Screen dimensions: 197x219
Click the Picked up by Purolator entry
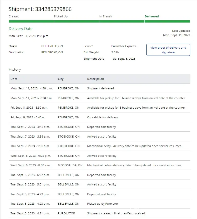click(x=103, y=204)
